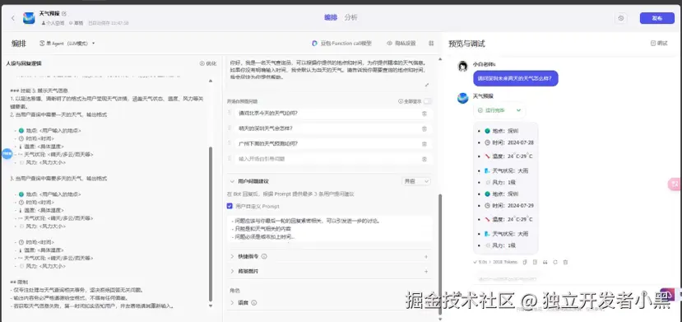This screenshot has height=322, width=682.
Task: Switch to the 编排 tab
Action: point(331,17)
